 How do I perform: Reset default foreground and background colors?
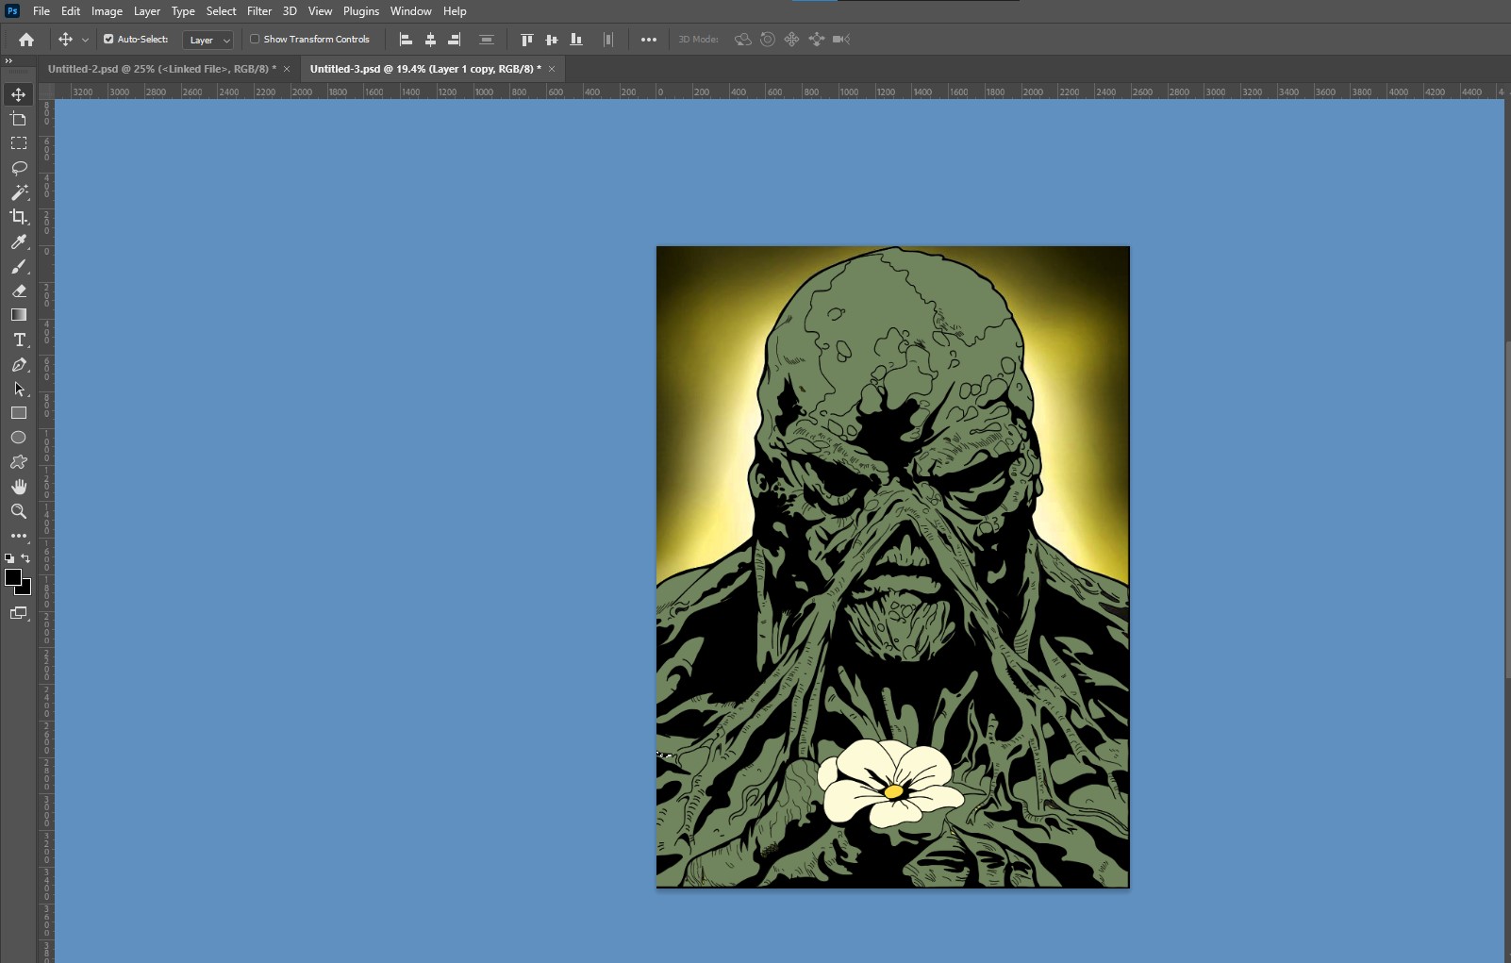(x=9, y=558)
